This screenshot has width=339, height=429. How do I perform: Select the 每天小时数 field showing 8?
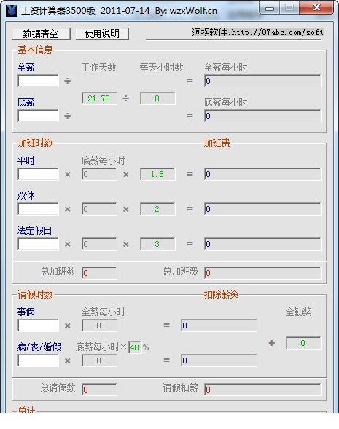coord(157,98)
